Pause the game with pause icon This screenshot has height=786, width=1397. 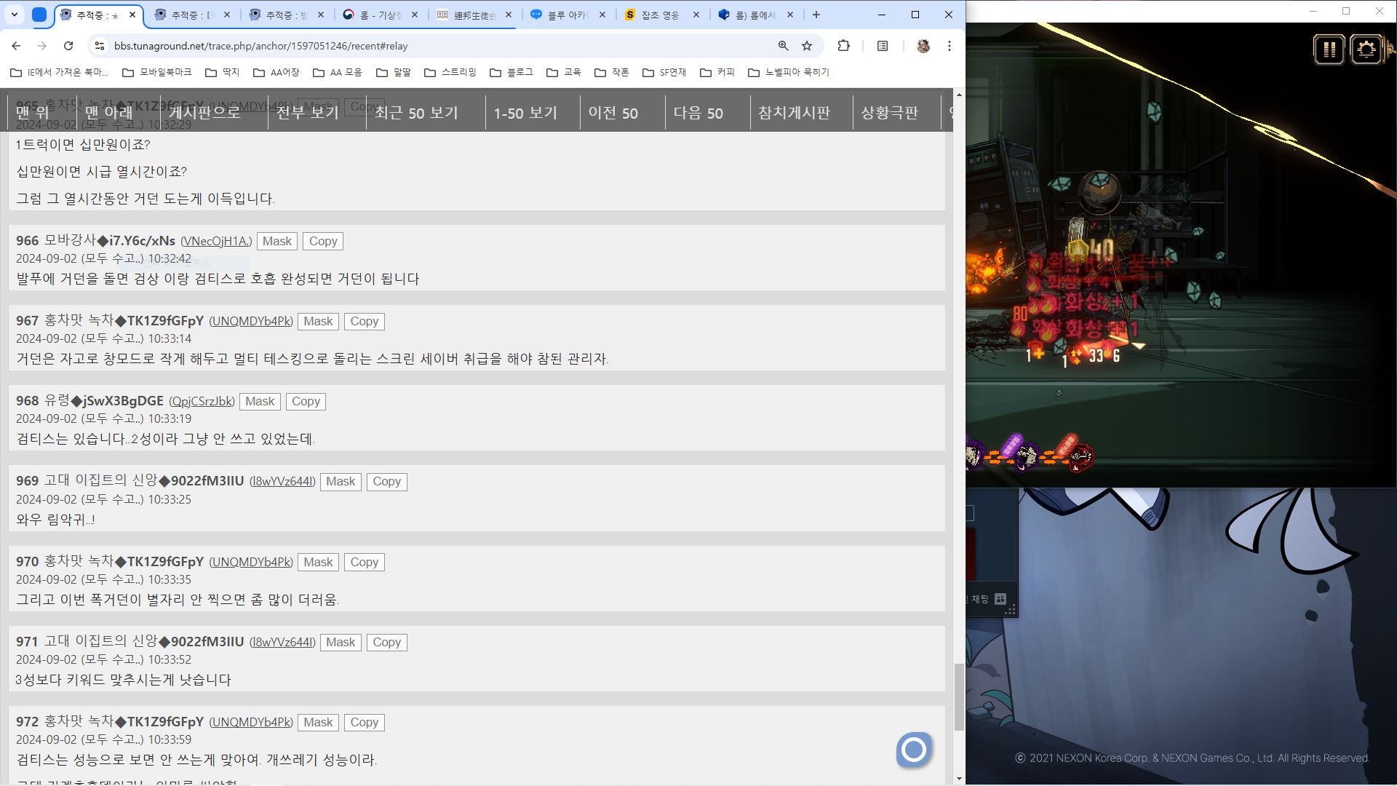1329,50
